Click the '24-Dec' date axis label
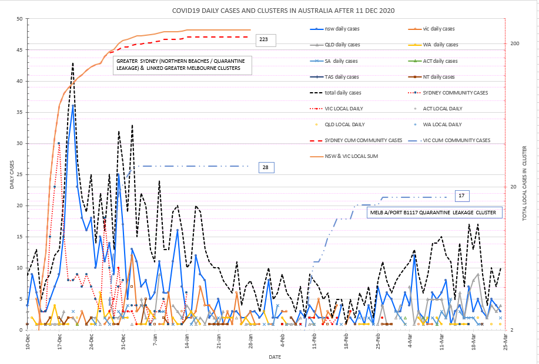The width and height of the screenshot is (539, 364). tap(92, 342)
